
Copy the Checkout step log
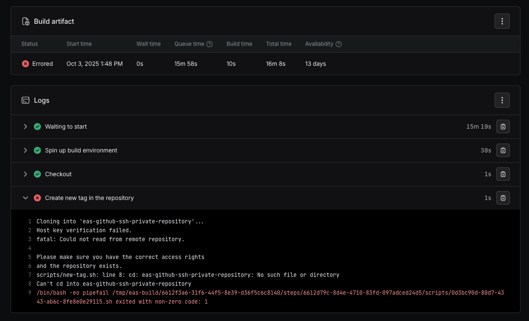pyautogui.click(x=503, y=174)
